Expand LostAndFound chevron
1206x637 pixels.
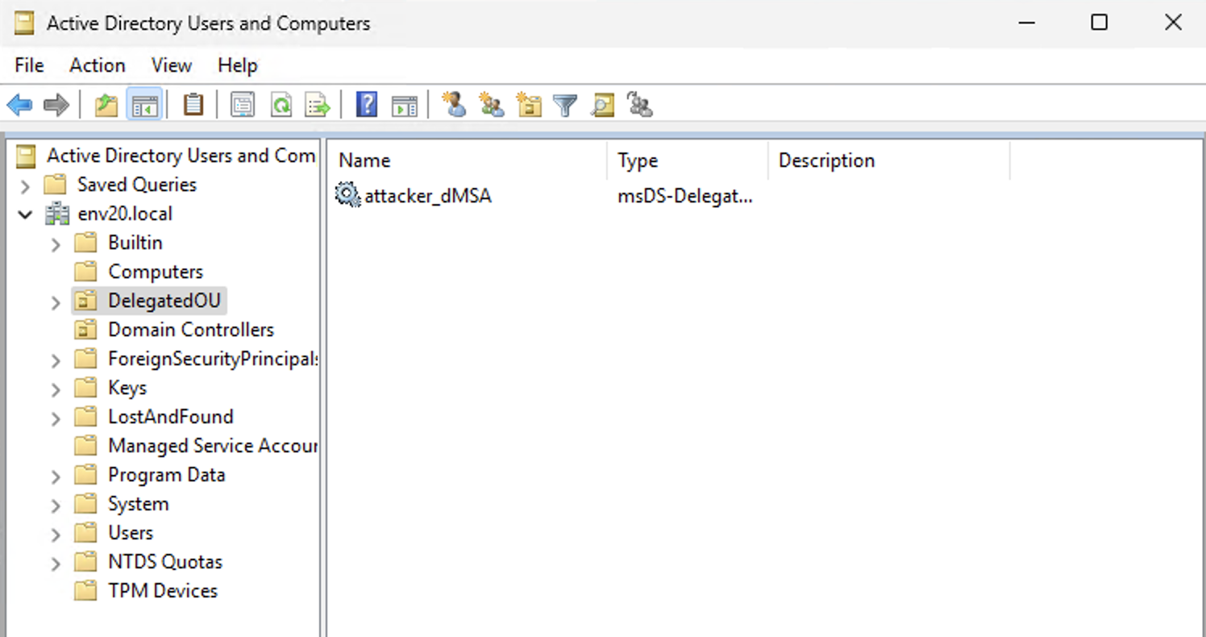56,418
